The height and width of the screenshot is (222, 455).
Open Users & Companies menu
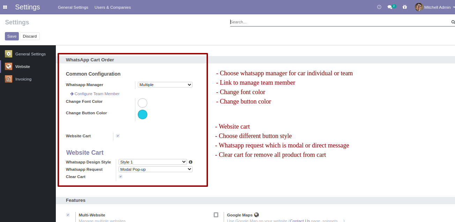(113, 7)
